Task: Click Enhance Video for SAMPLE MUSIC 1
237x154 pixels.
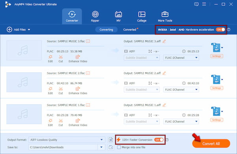Action: click(x=78, y=123)
